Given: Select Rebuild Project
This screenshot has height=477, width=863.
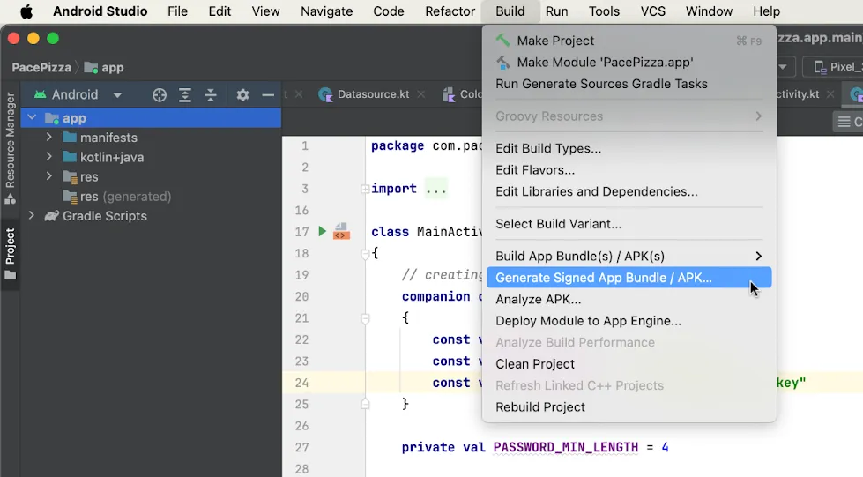Looking at the screenshot, I should [629, 407].
